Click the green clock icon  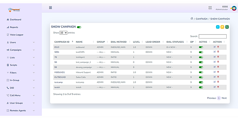coord(227,27)
